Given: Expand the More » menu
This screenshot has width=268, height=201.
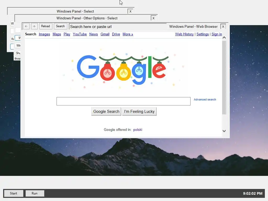Looking at the screenshot, I should (128, 34).
